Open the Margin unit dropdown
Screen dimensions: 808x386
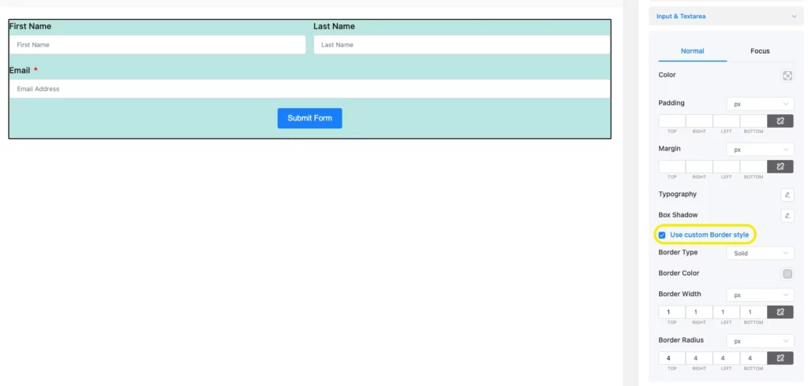pyautogui.click(x=760, y=150)
